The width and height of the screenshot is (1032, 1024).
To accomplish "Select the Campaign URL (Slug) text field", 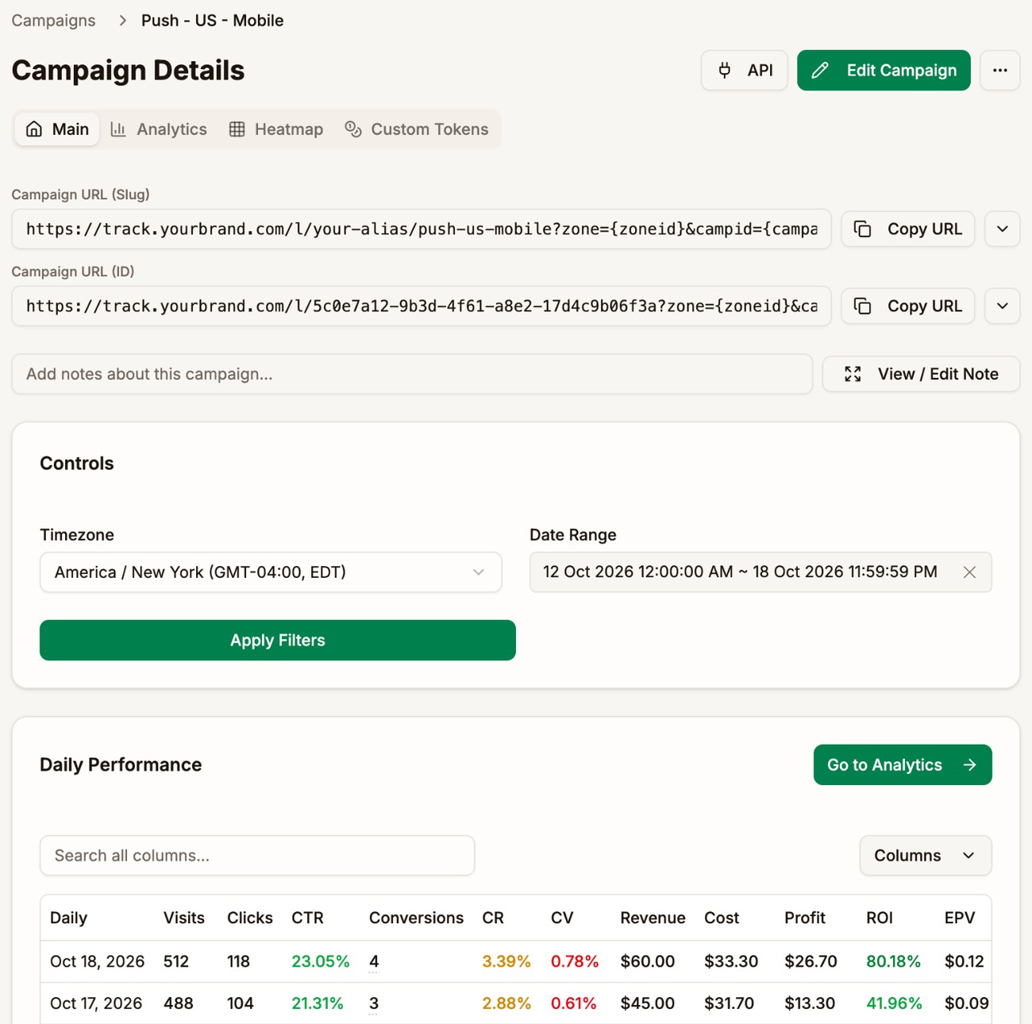I will (x=422, y=229).
